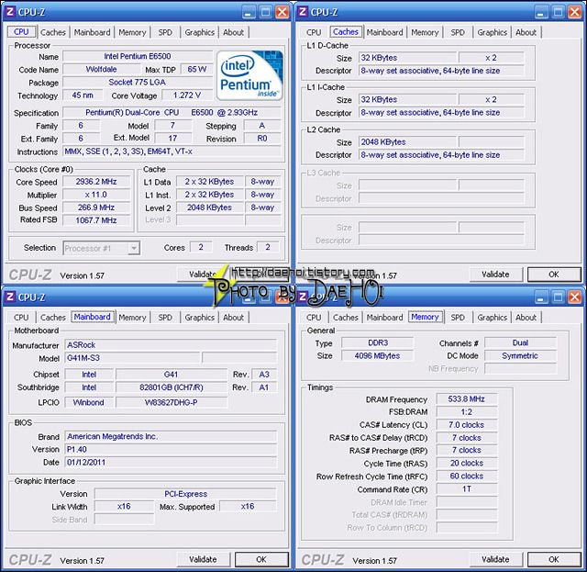Click Command Rate value '1T'
The height and width of the screenshot is (572, 587).
coord(467,489)
